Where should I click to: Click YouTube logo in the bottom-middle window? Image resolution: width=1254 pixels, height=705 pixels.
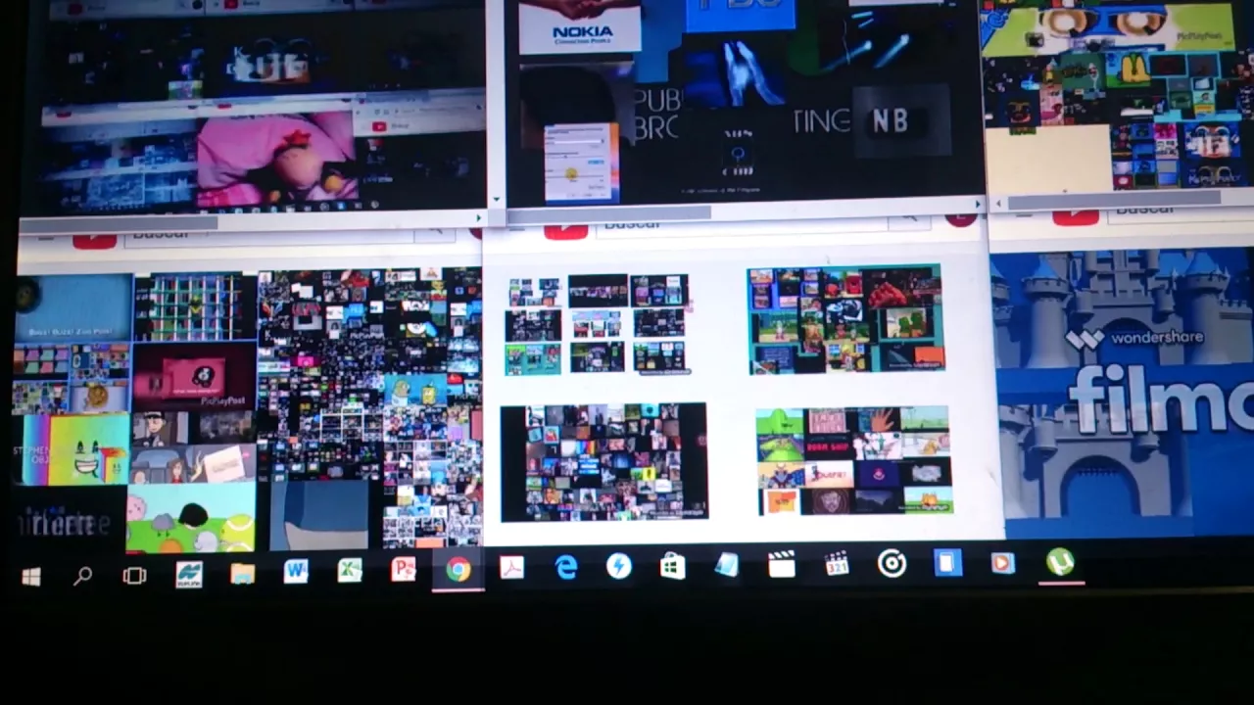[565, 231]
